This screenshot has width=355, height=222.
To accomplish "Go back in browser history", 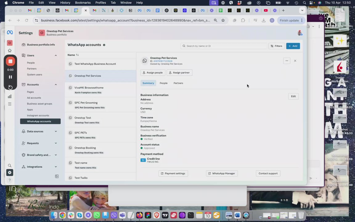I will click(x=10, y=20).
